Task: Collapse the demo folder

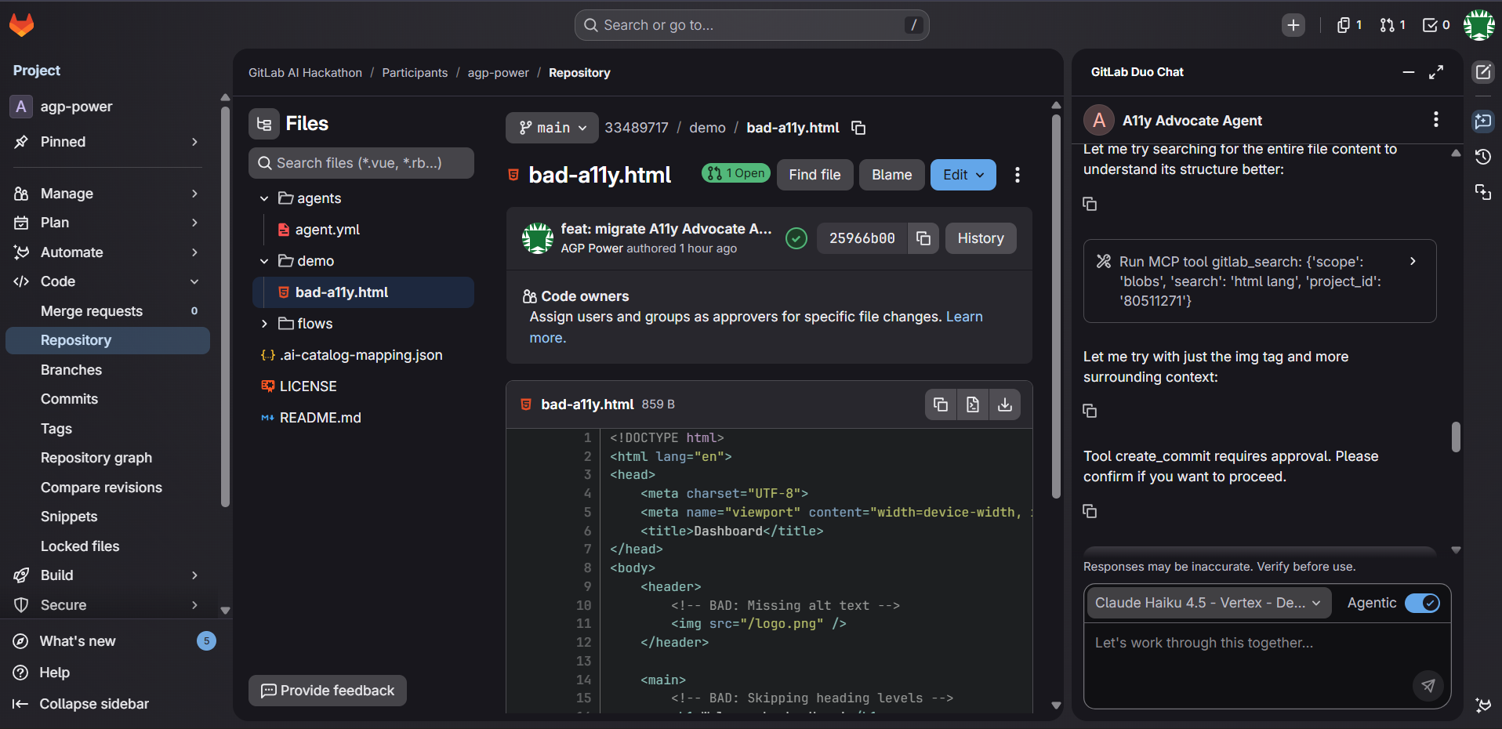Action: point(264,261)
